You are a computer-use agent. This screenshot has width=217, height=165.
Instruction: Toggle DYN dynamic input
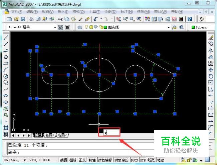click(143, 160)
